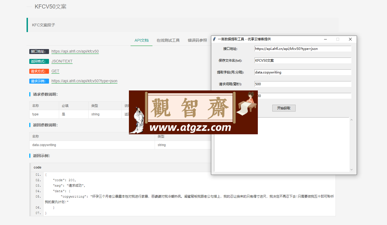Click the 提取字段(用.分隔) label
This screenshot has width=387, height=225.
[x=230, y=72]
